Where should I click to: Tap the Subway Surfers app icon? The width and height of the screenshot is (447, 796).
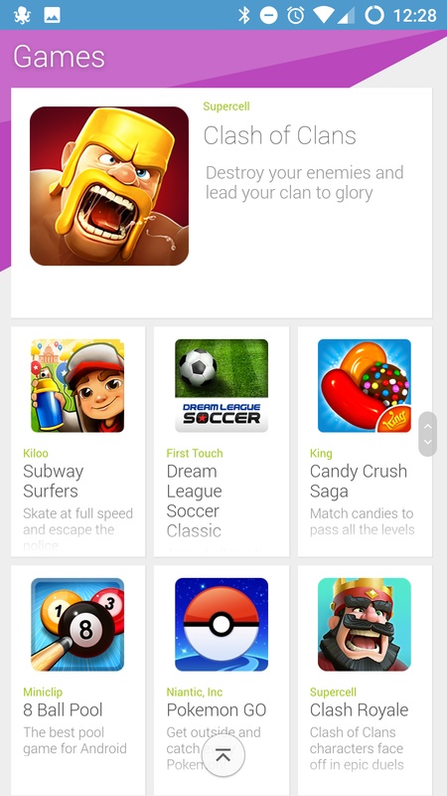tap(77, 386)
